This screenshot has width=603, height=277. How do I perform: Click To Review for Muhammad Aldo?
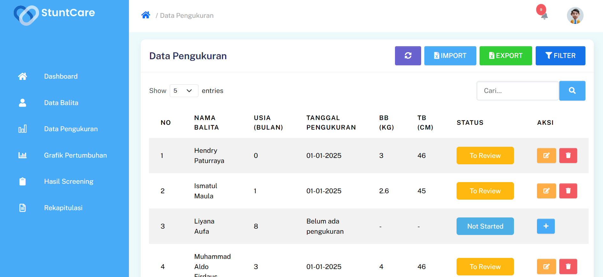[485, 267]
